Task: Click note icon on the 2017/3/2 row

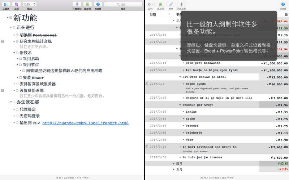Action: tap(147, 84)
